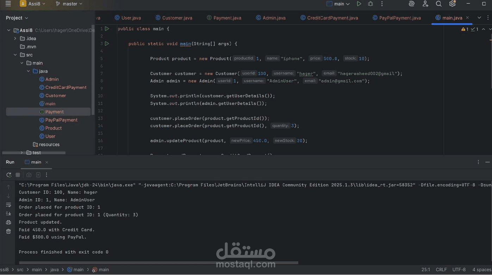Click the 4 spaces indent setting
The width and height of the screenshot is (492, 275).
tap(482, 270)
